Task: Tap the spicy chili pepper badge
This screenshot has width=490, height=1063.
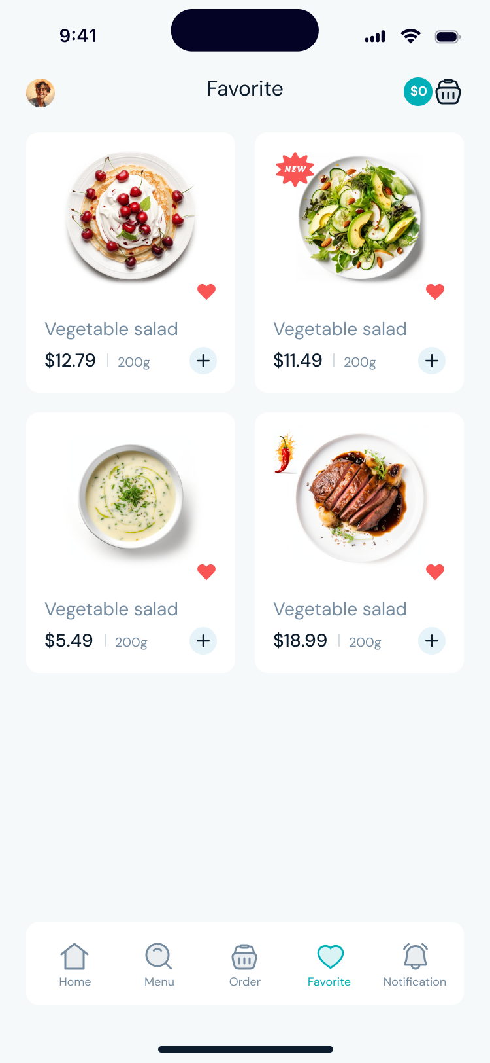Action: (285, 453)
